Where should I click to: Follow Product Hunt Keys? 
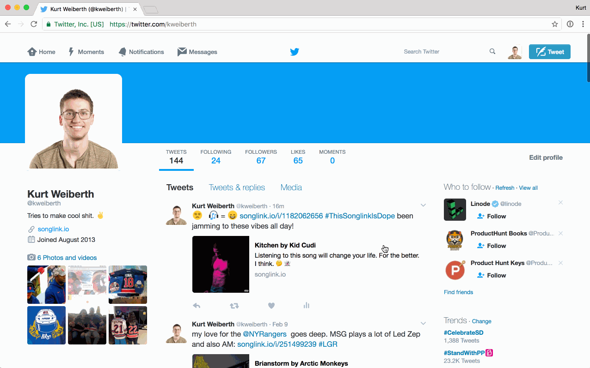coord(491,275)
